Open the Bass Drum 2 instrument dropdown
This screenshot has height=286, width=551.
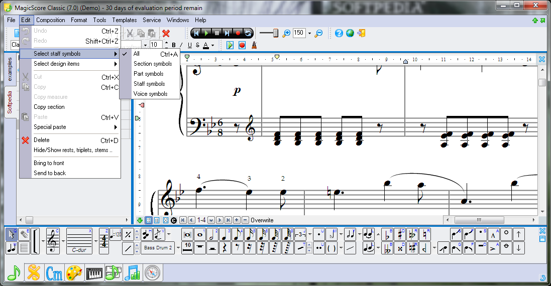pos(178,248)
